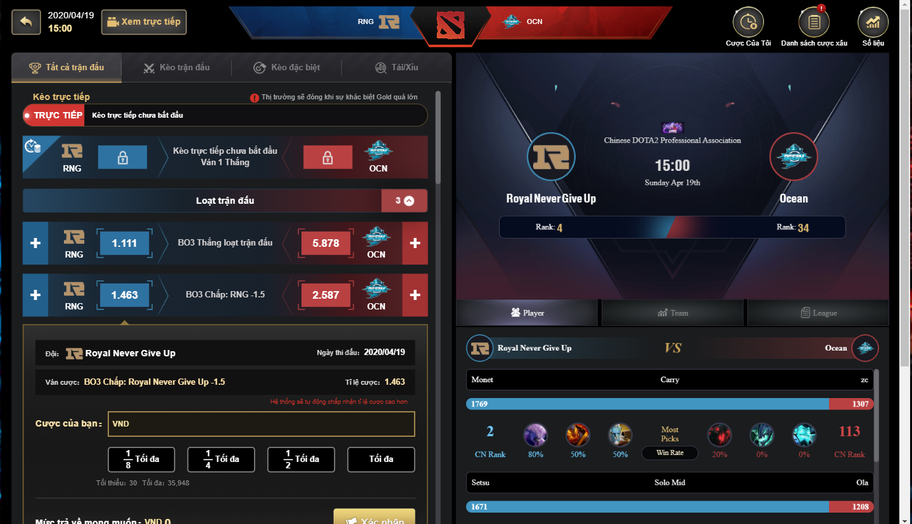Add RNG BO3 win bet with plus

pos(35,243)
